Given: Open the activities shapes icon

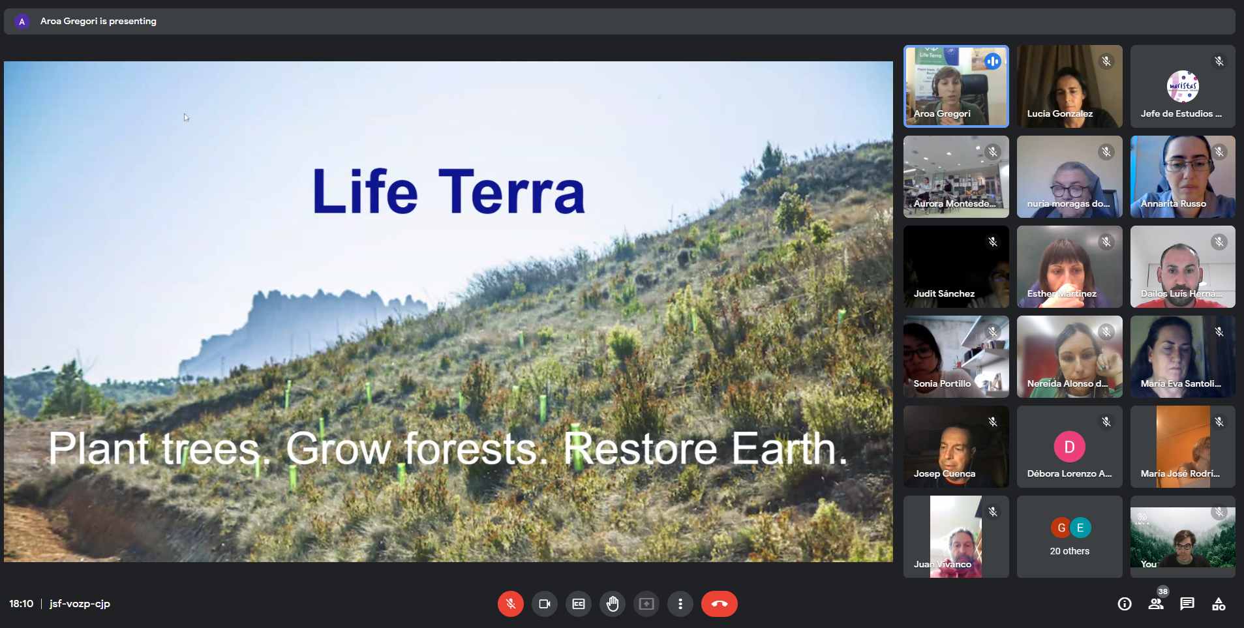Looking at the screenshot, I should click(x=1219, y=604).
